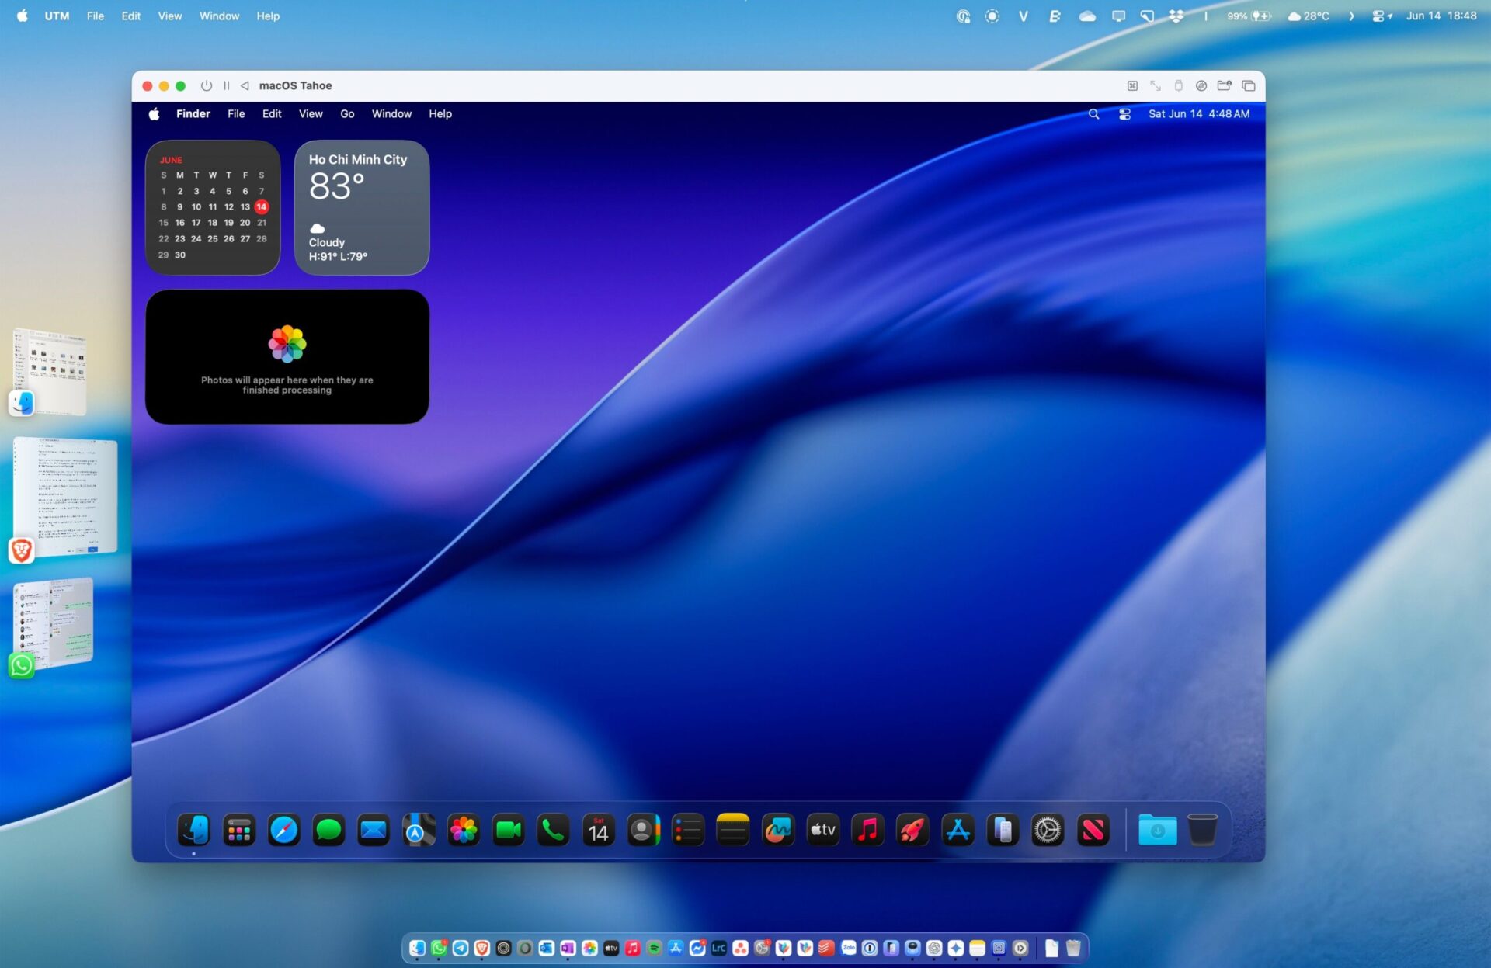Toggle guest Control Center in menu bar
This screenshot has width=1491, height=968.
1124,114
